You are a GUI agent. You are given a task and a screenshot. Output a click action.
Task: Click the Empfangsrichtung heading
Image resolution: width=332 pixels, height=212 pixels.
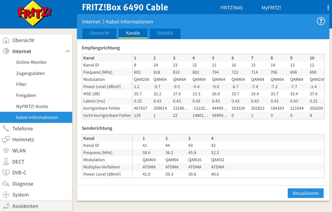(101, 48)
